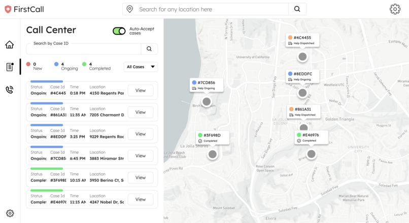
Task: Open sidebar settings gear at bottom
Action: coord(10,213)
